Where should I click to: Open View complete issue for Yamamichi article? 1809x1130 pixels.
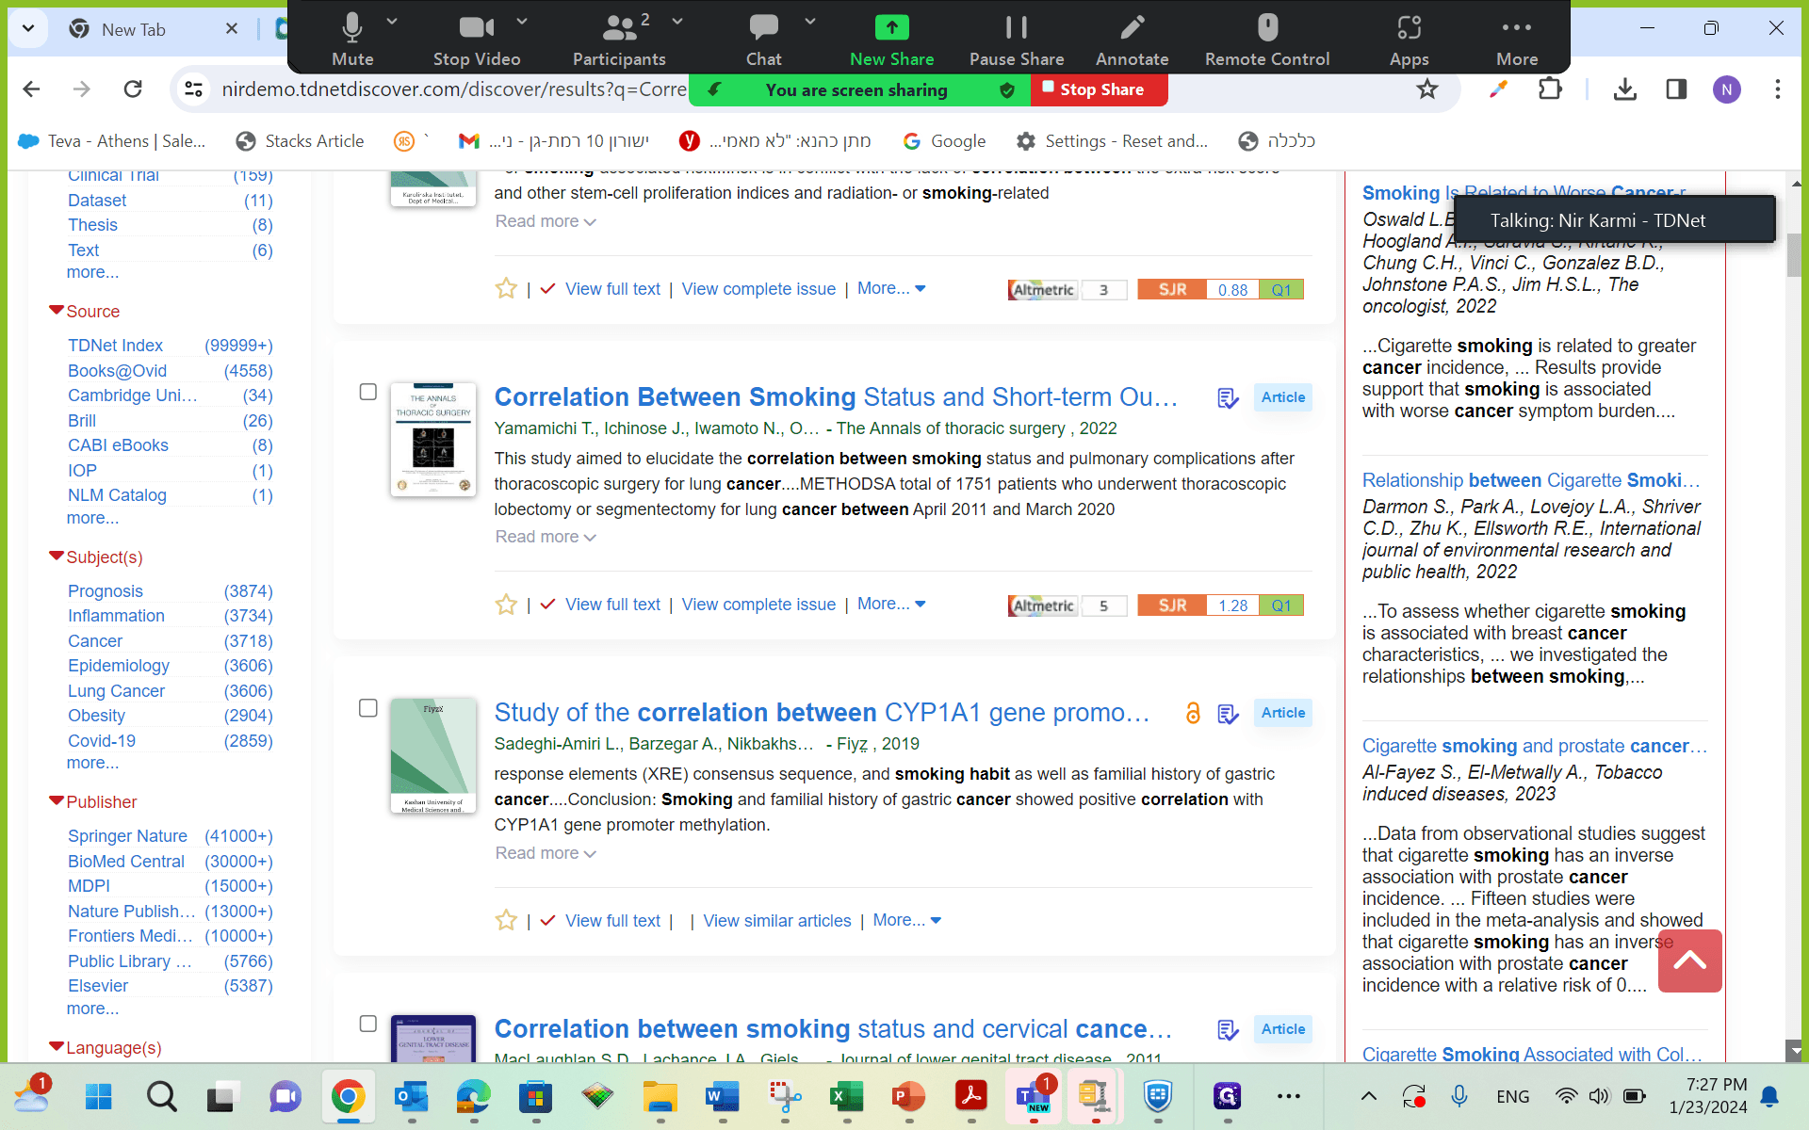(758, 605)
